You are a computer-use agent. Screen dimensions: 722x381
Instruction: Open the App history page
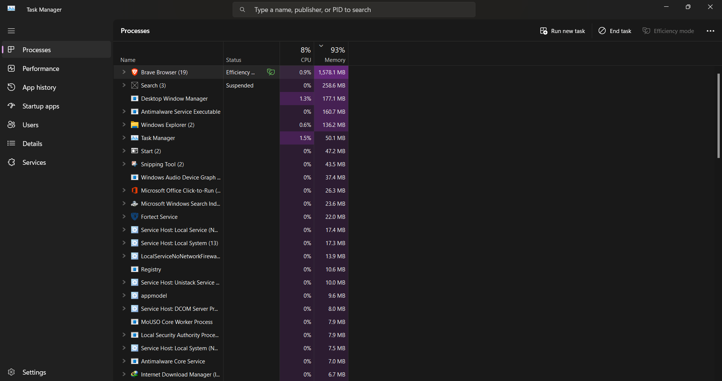pos(56,87)
